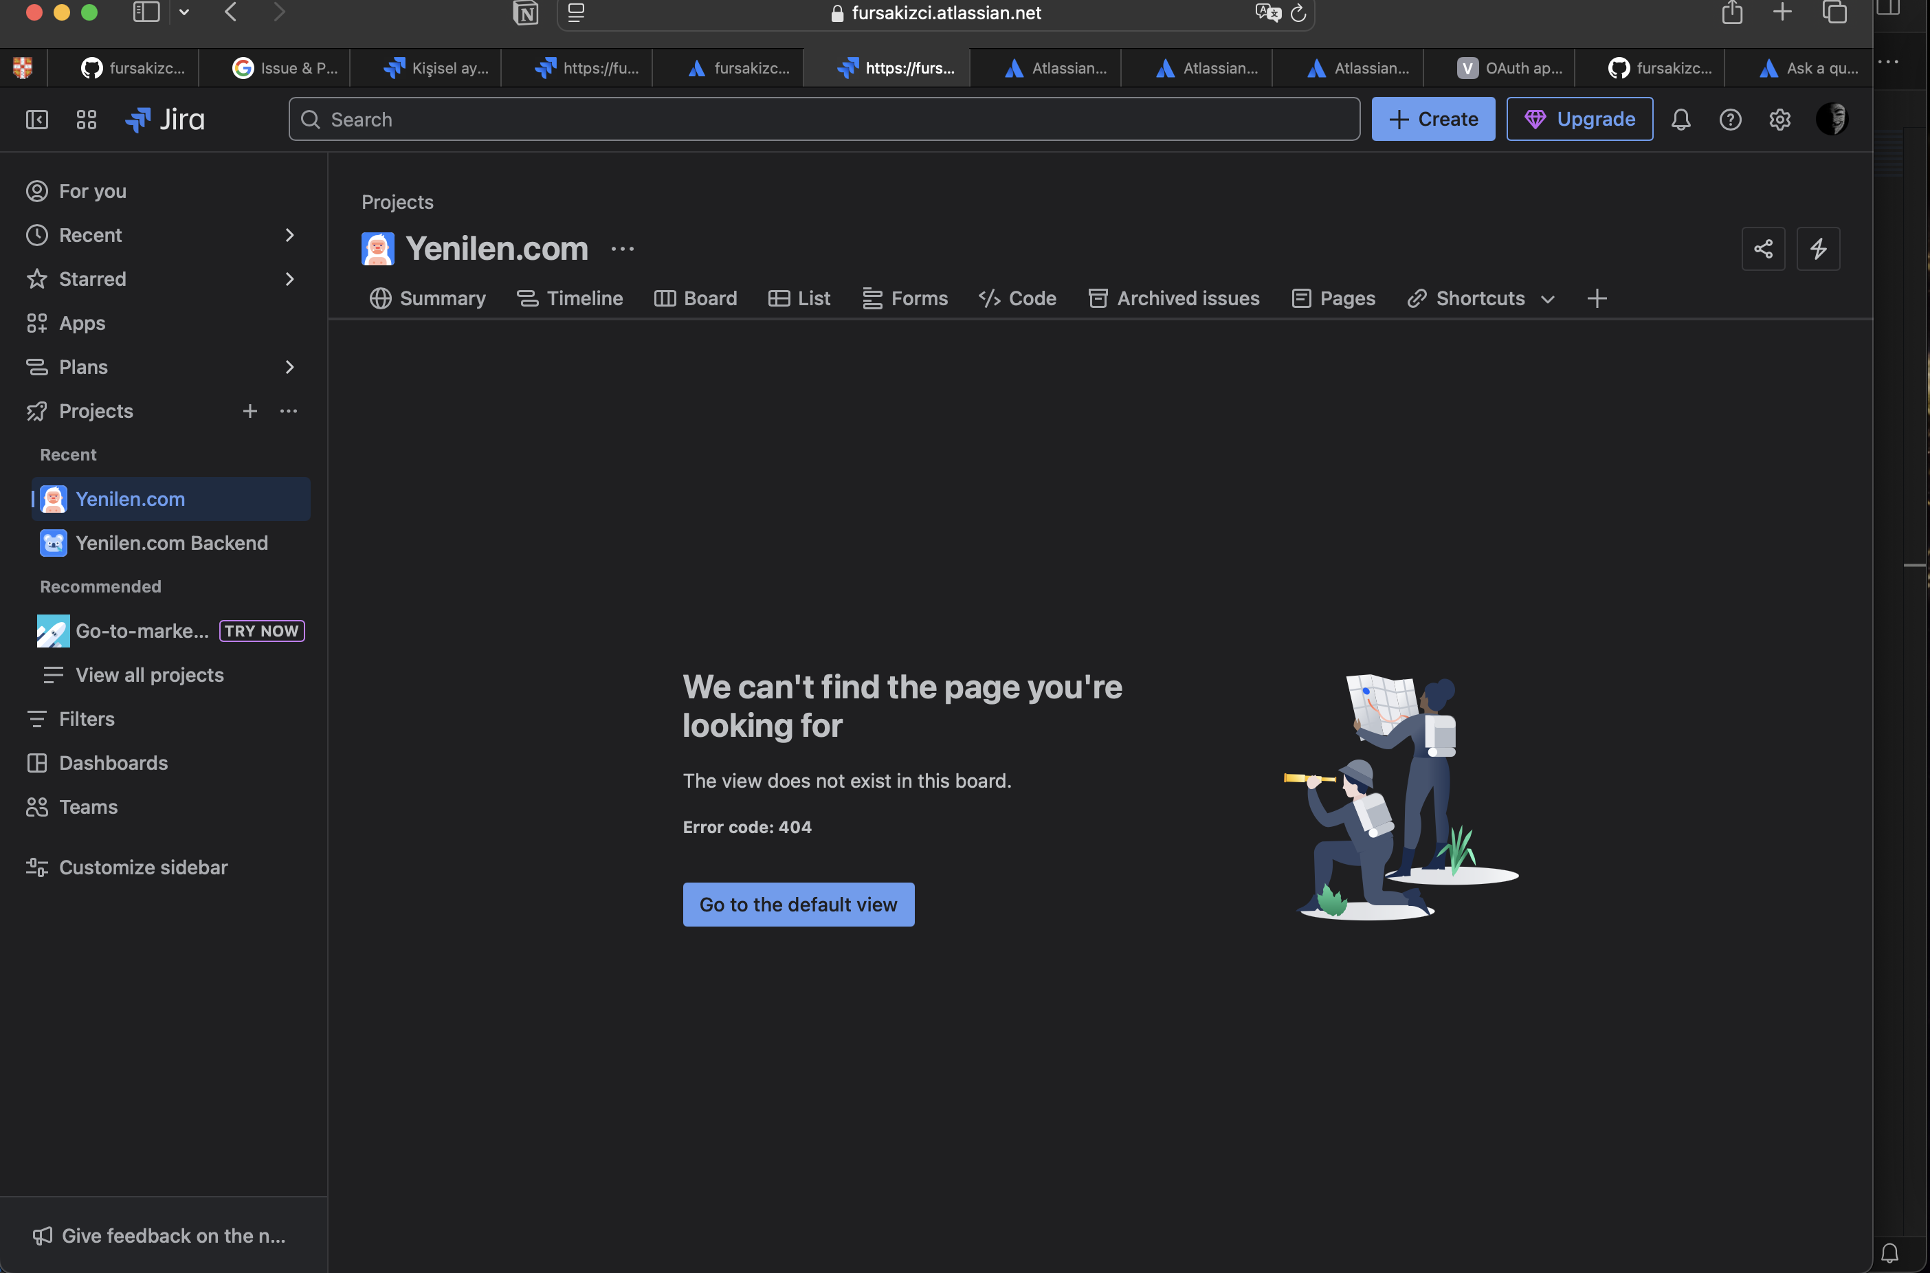1930x1273 pixels.
Task: Add a new project with plus icon
Action: click(x=250, y=412)
